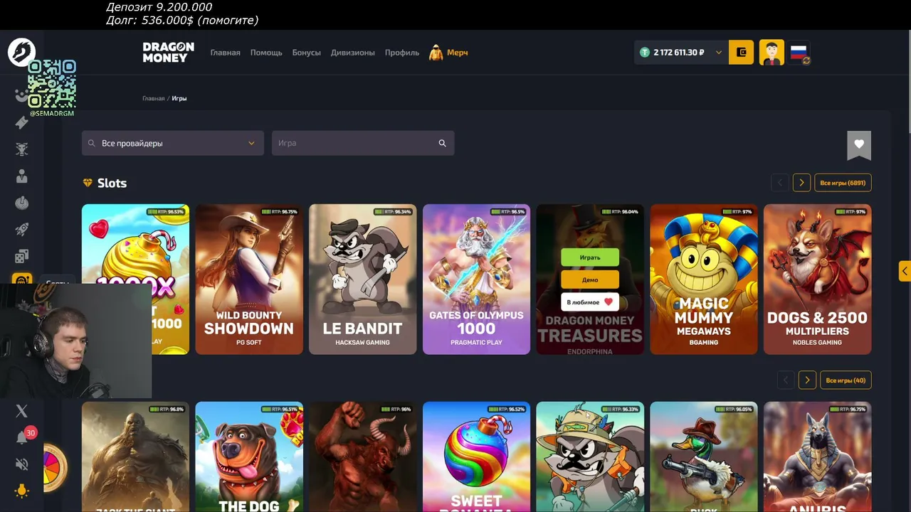Add Dragon Money Treasures to favorites
The width and height of the screenshot is (911, 512).
pos(590,302)
